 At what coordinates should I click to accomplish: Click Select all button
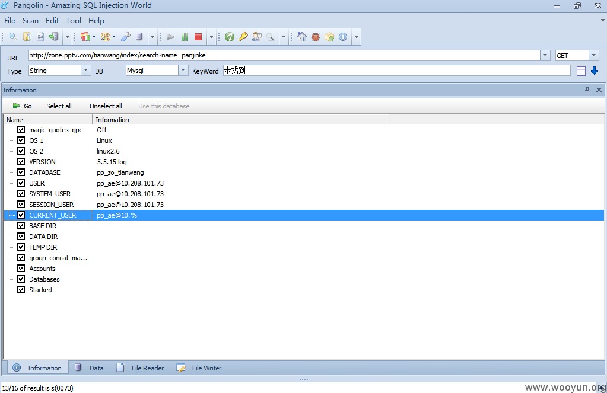(x=59, y=106)
